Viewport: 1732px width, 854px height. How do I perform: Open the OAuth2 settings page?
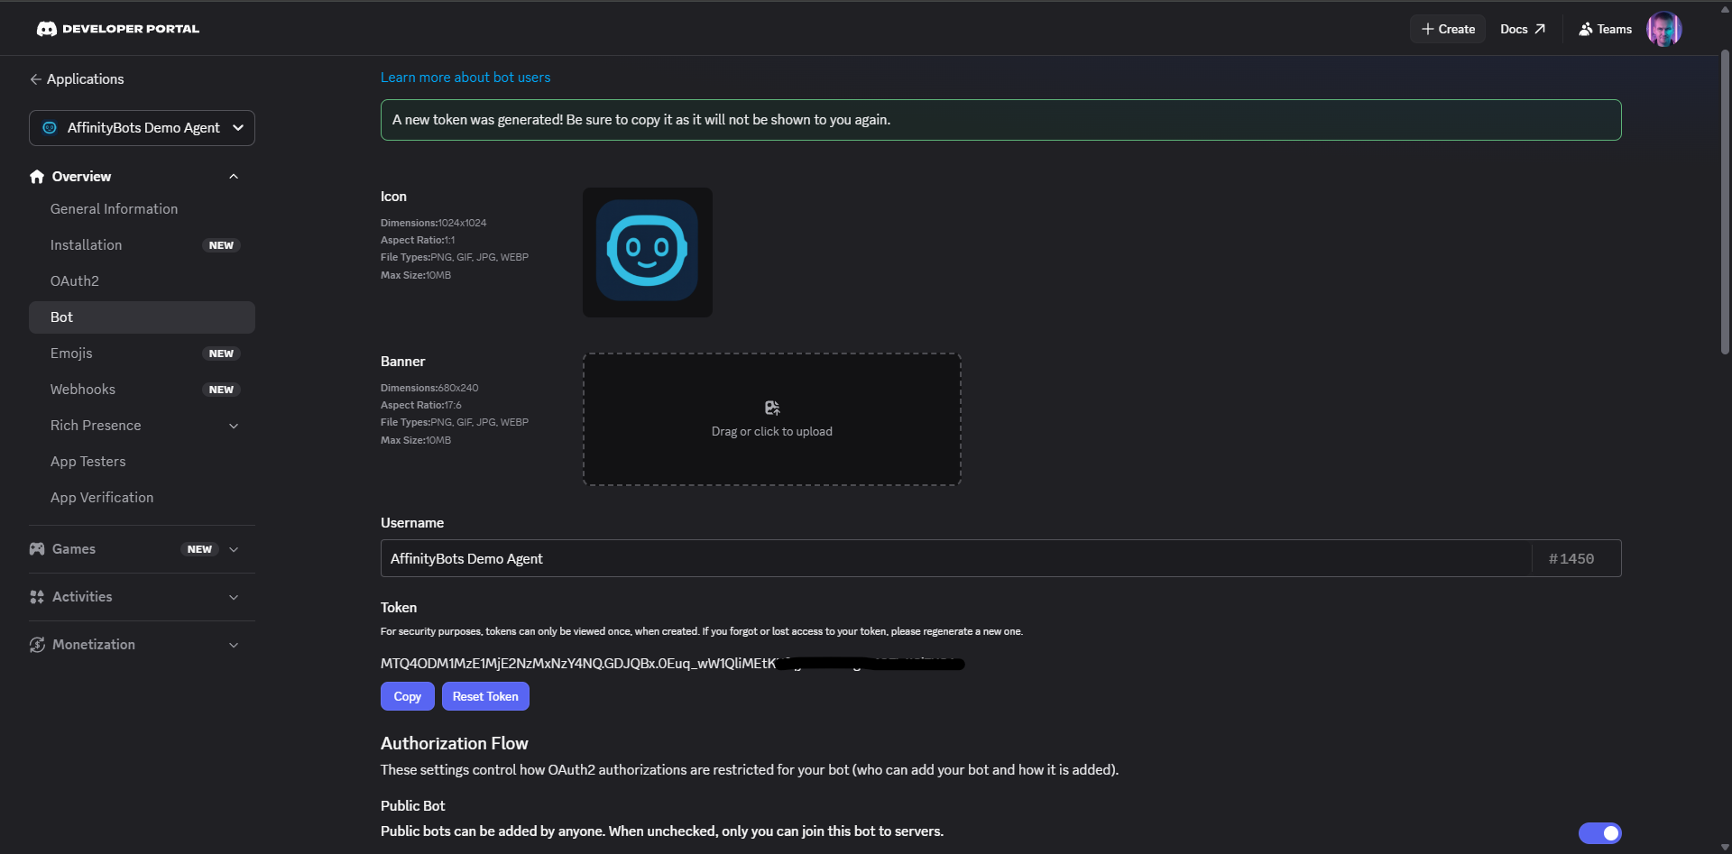(x=75, y=280)
